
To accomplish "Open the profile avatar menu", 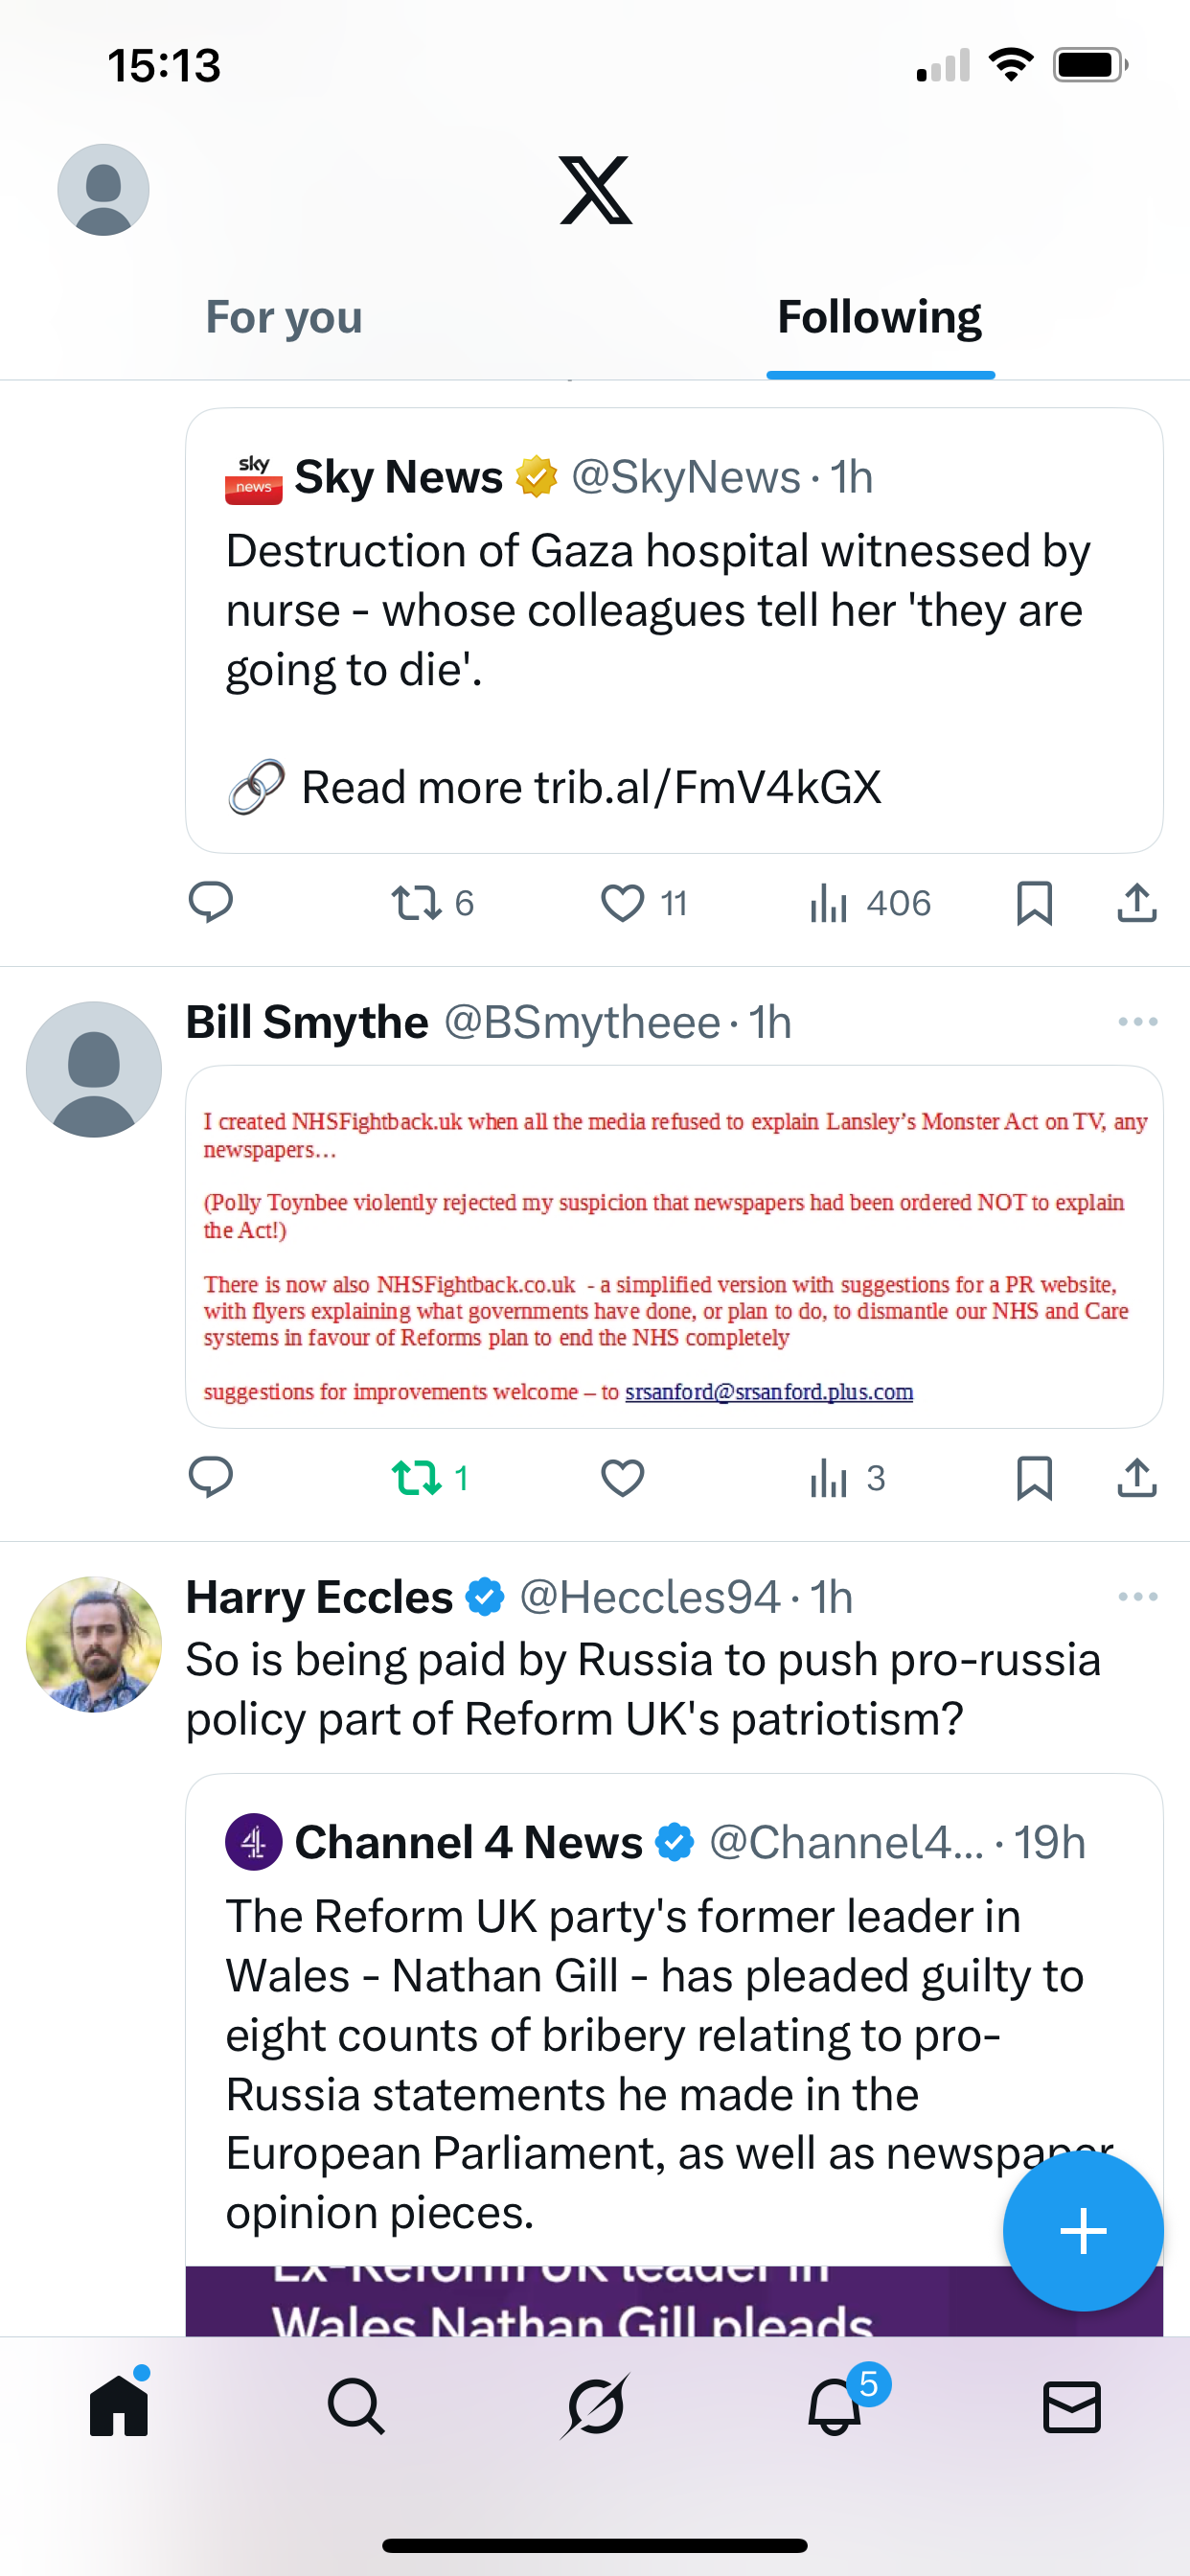I will click(x=103, y=190).
